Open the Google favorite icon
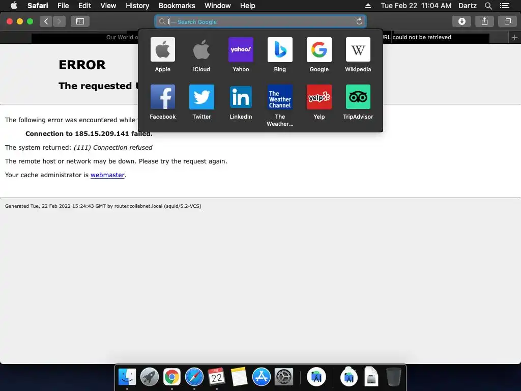This screenshot has height=391, width=521. [319, 49]
